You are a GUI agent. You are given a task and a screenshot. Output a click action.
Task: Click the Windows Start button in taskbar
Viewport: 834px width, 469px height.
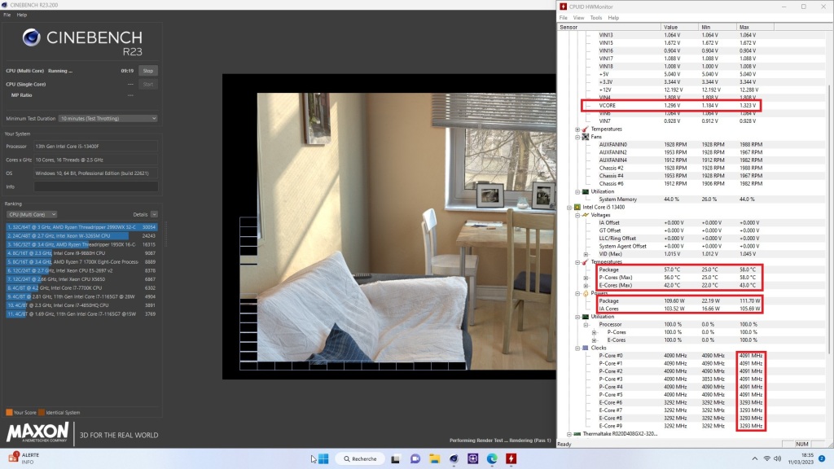click(x=322, y=458)
